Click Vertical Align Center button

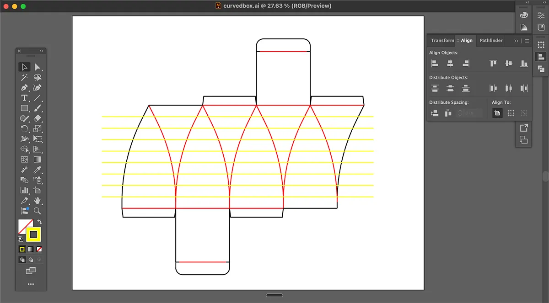coord(508,64)
